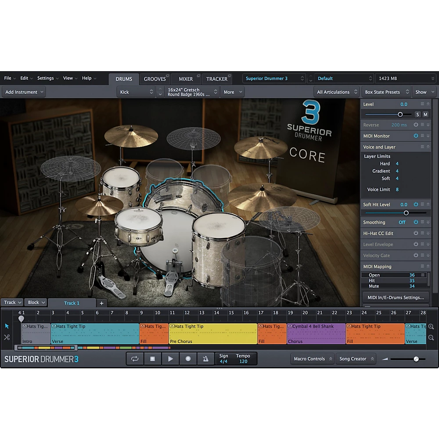Open the All Articulations dropdown

pos(336,92)
